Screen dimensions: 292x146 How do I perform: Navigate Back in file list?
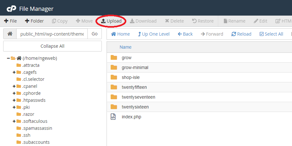point(185,34)
